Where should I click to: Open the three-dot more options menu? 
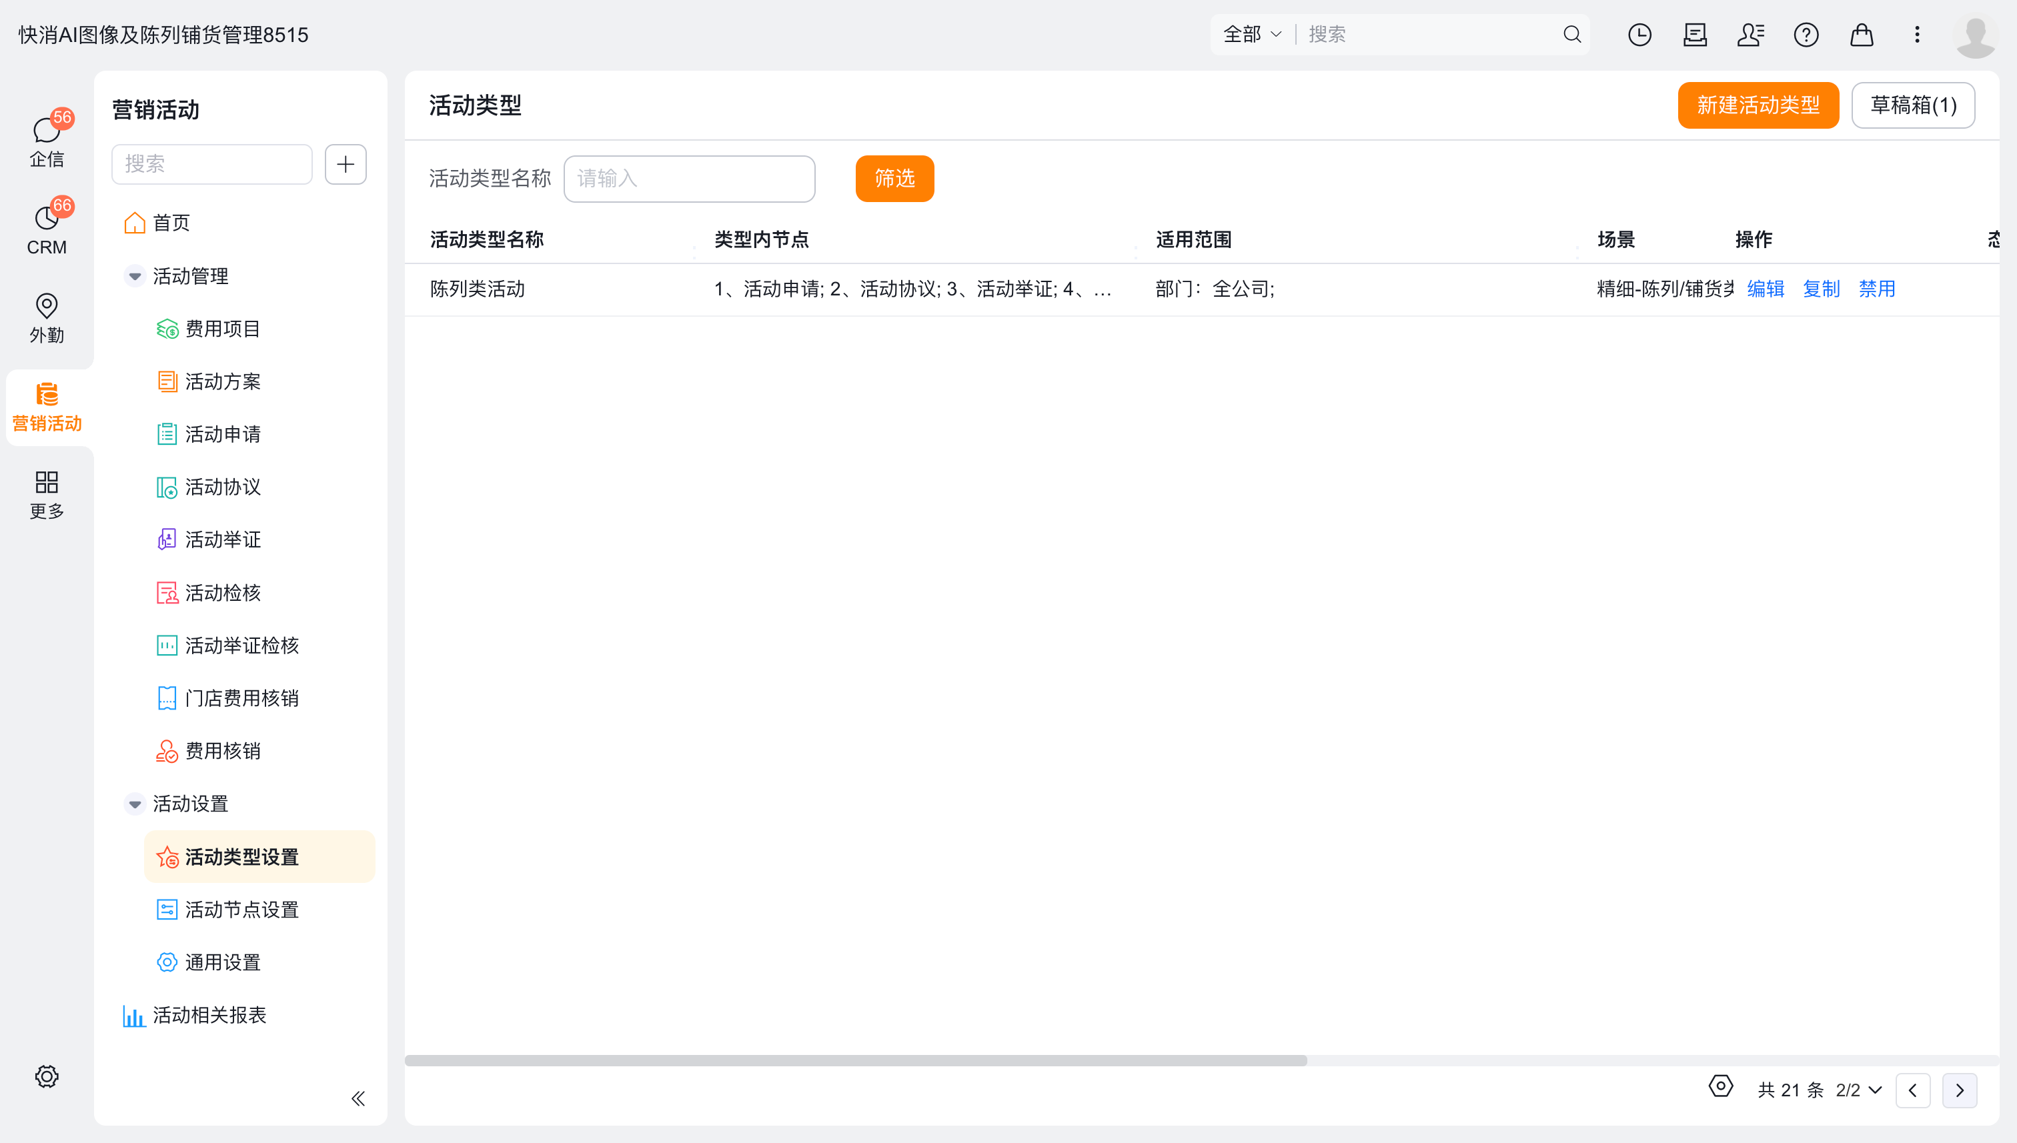pyautogui.click(x=1918, y=35)
